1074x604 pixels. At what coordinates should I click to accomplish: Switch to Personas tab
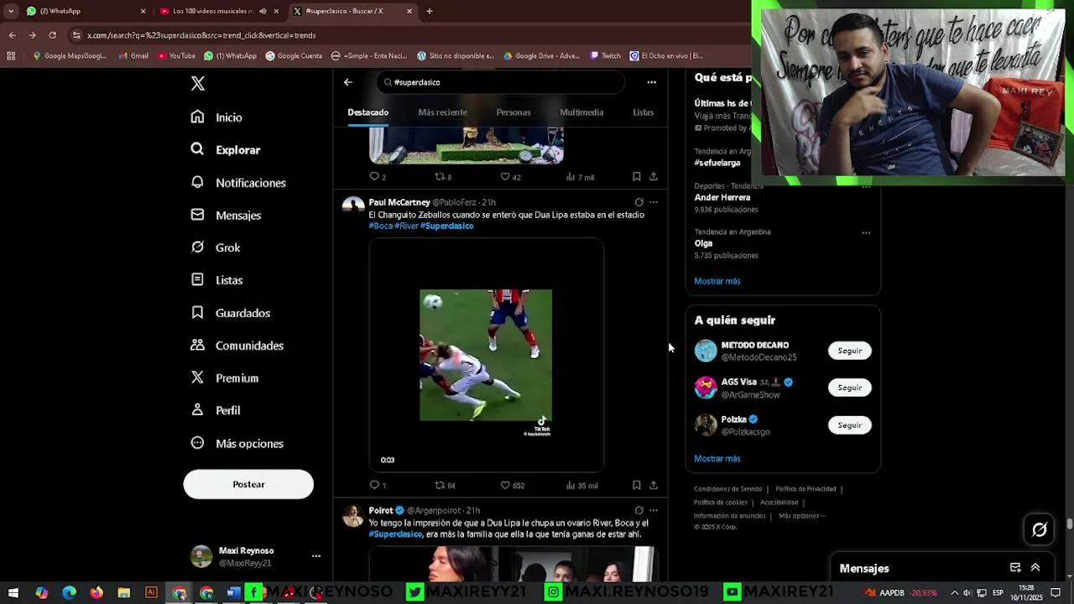pos(514,112)
